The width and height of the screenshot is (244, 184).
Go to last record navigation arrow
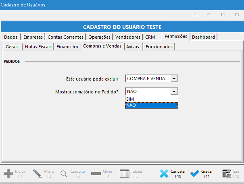237,14
